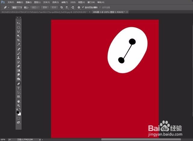This screenshot has height=141, width=193.
Task: Select the Eyedropper tool
Action: 19,44
